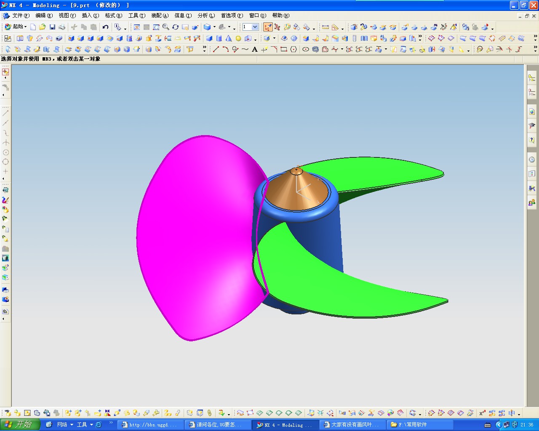Image resolution: width=539 pixels, height=431 pixels.
Task: Undo the last action
Action: coord(105,27)
